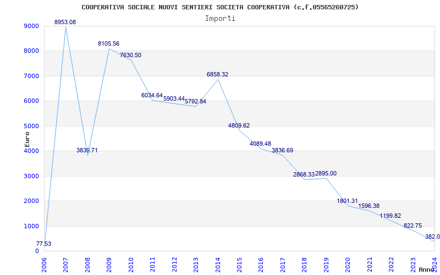Select the 5903.44 data label
This screenshot has height=275, width=440.
coord(174,99)
